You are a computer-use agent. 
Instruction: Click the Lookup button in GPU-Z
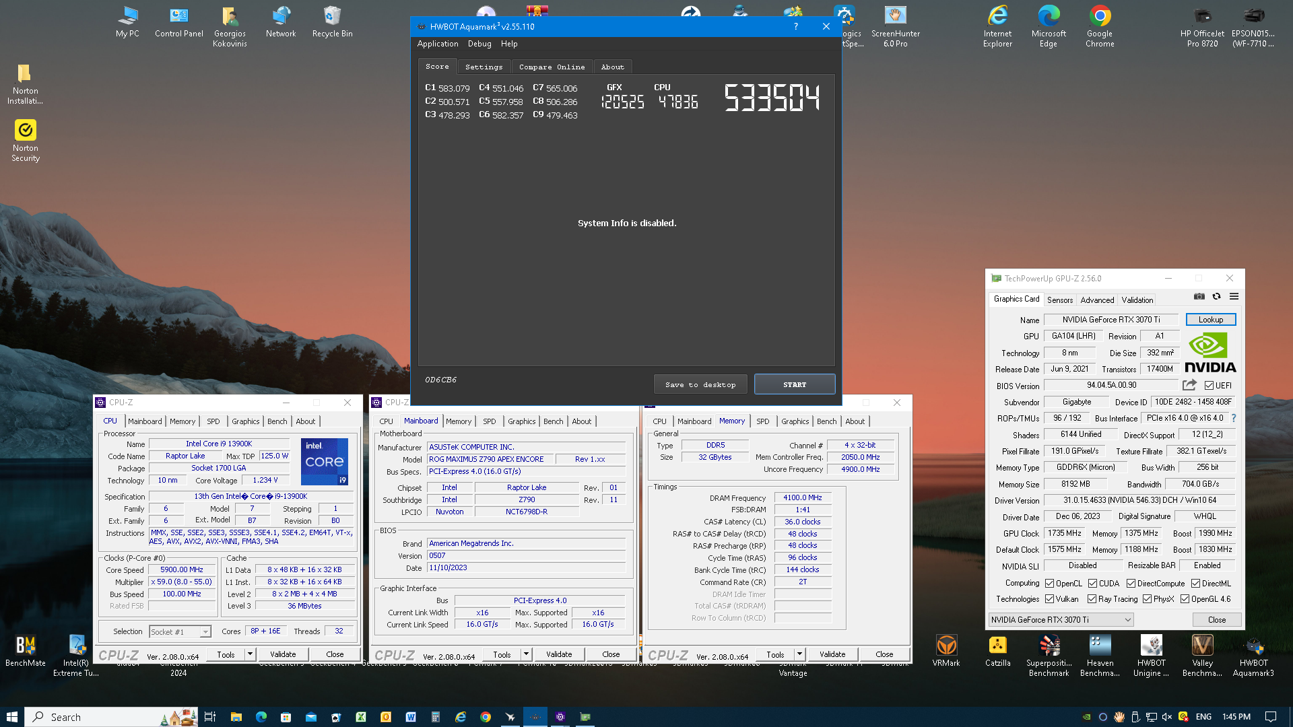click(x=1210, y=320)
